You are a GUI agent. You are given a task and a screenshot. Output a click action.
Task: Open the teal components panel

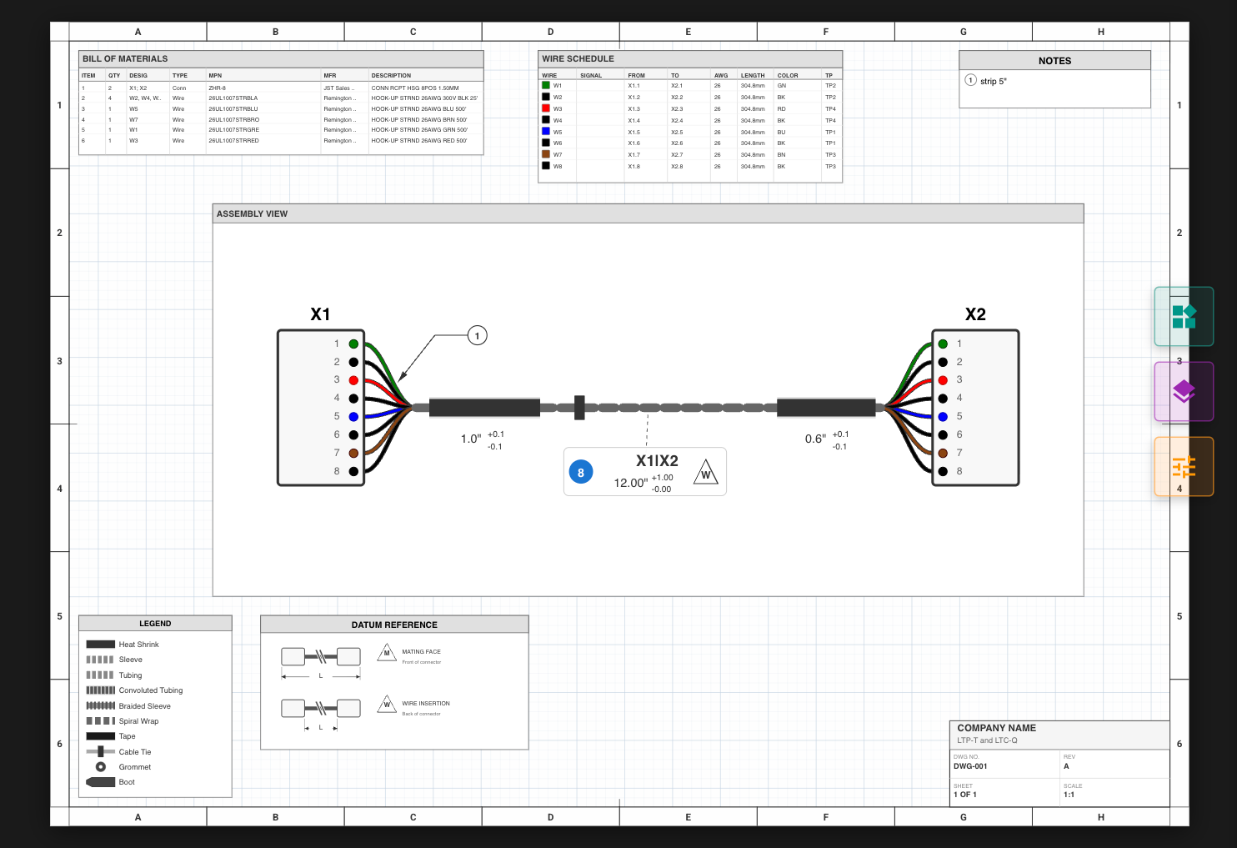pyautogui.click(x=1184, y=316)
